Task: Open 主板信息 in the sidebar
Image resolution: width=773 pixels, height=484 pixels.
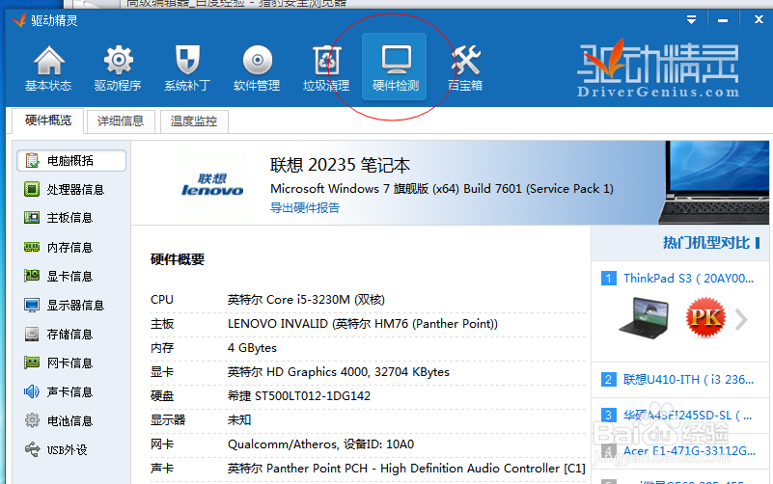Action: (59, 218)
